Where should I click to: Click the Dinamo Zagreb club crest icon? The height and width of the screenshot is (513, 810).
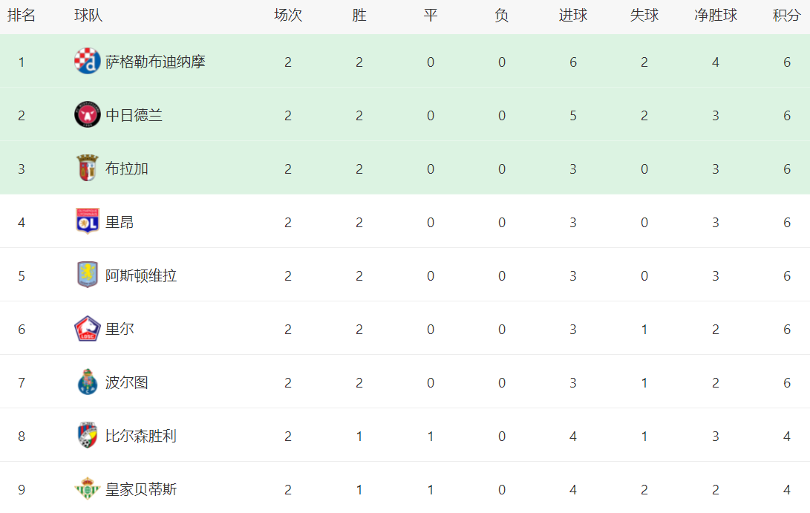[87, 62]
